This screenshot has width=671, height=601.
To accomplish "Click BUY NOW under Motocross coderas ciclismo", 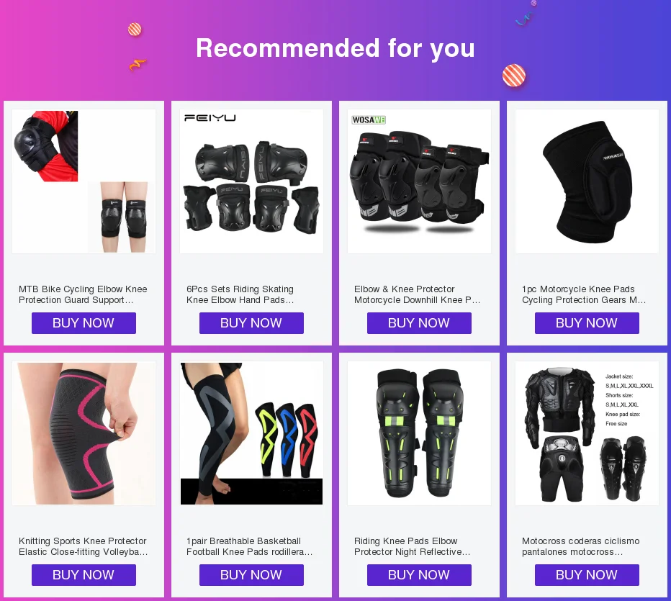I will coord(587,575).
